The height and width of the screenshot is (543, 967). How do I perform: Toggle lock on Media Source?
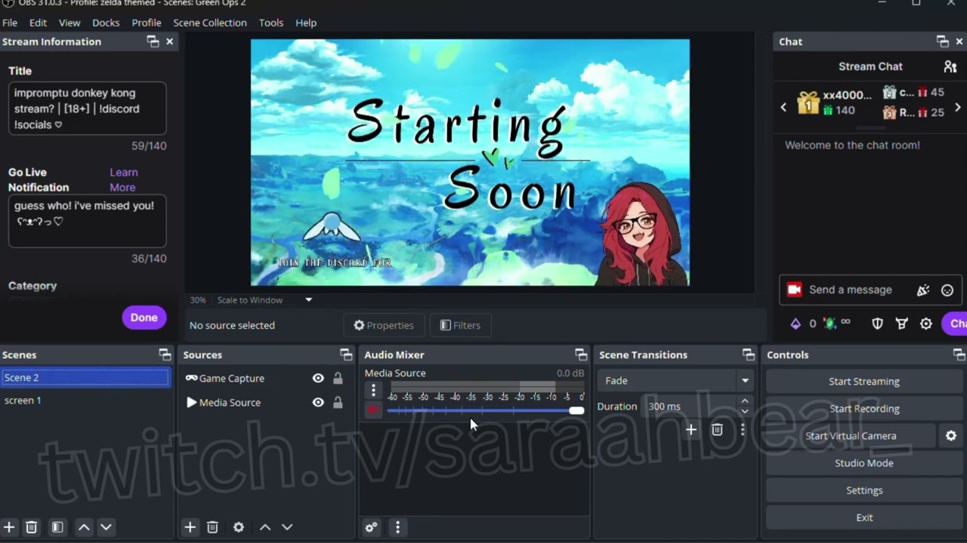coord(338,403)
